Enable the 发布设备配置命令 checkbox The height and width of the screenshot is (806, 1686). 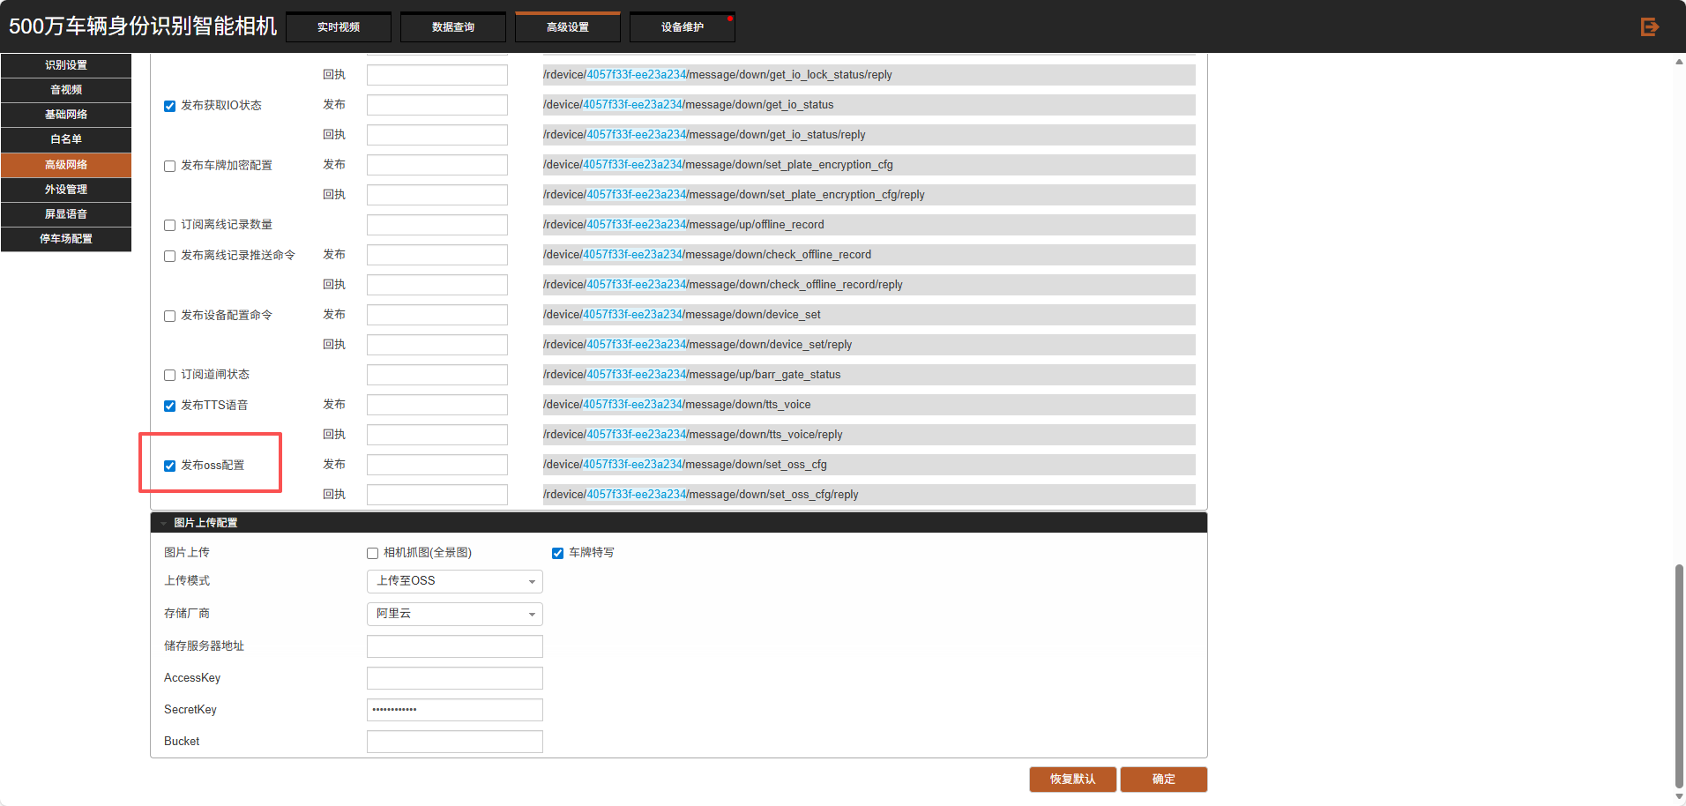click(170, 317)
